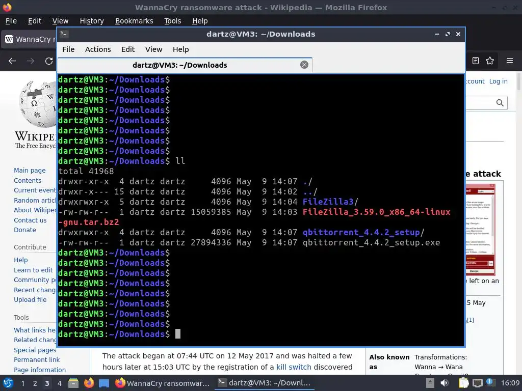Click the terminal window title bar icon
Screen dimensions: 522x391
(x=64, y=34)
